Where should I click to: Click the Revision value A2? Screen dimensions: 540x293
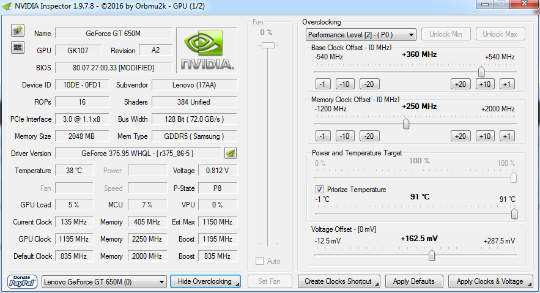(156, 50)
